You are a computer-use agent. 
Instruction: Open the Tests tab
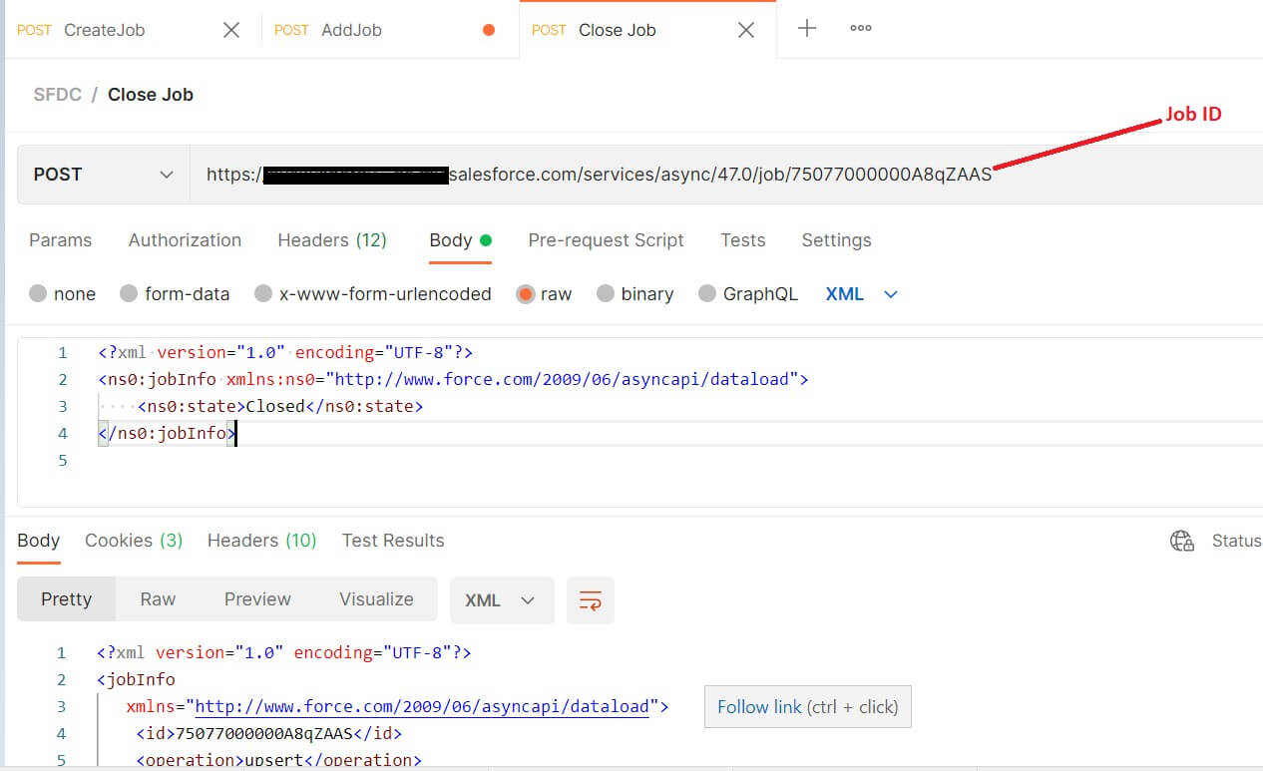pos(742,240)
